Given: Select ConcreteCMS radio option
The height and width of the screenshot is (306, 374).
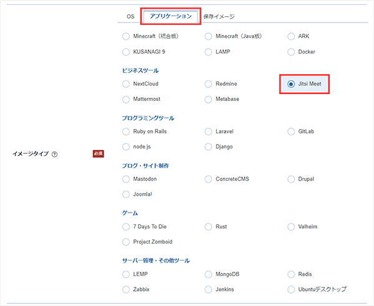Looking at the screenshot, I should pos(208,179).
